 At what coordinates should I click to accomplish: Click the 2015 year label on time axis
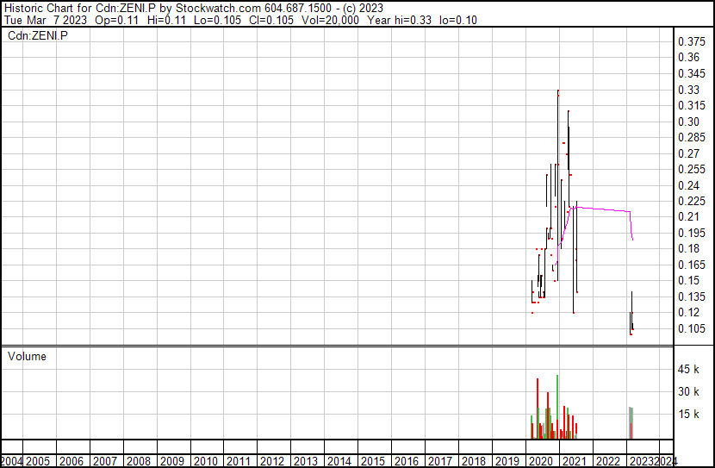(372, 461)
